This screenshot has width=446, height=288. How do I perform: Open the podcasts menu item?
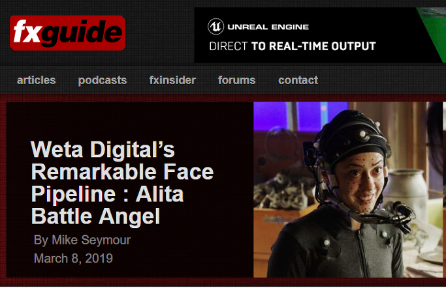(x=103, y=81)
